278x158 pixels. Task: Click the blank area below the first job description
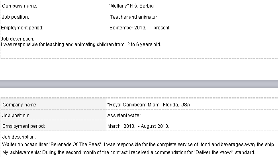(139, 53)
